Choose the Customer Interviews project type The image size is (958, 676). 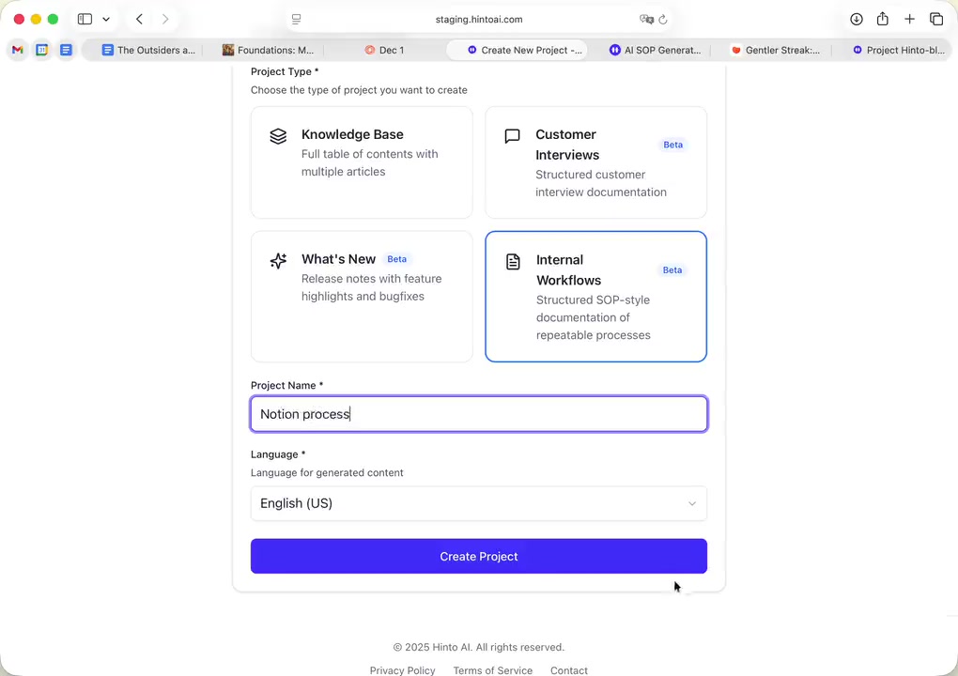595,161
